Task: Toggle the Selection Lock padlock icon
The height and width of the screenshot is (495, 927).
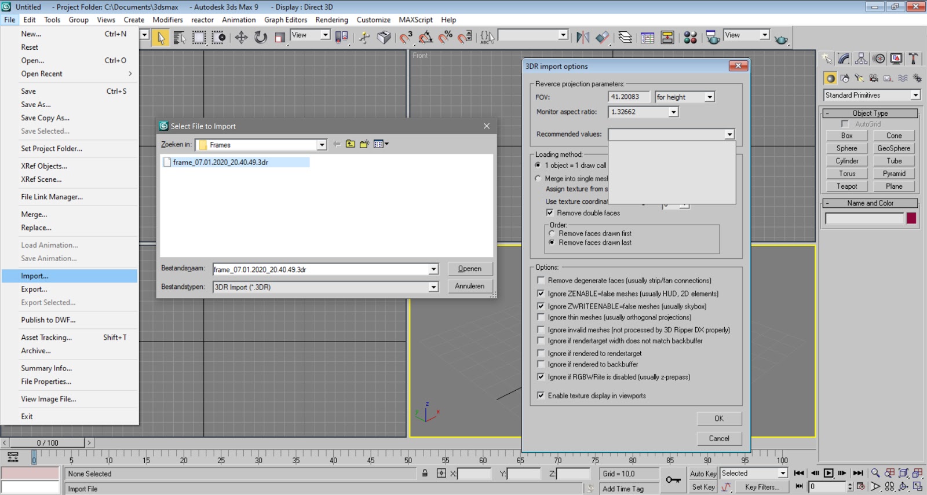Action: point(425,473)
